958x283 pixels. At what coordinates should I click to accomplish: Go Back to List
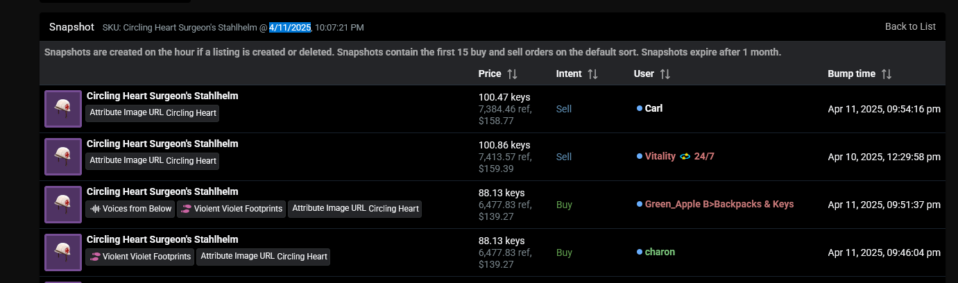coord(910,26)
